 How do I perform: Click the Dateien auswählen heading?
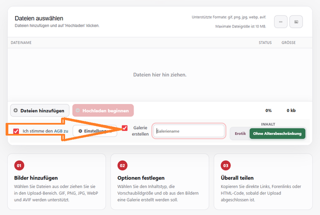click(x=39, y=18)
